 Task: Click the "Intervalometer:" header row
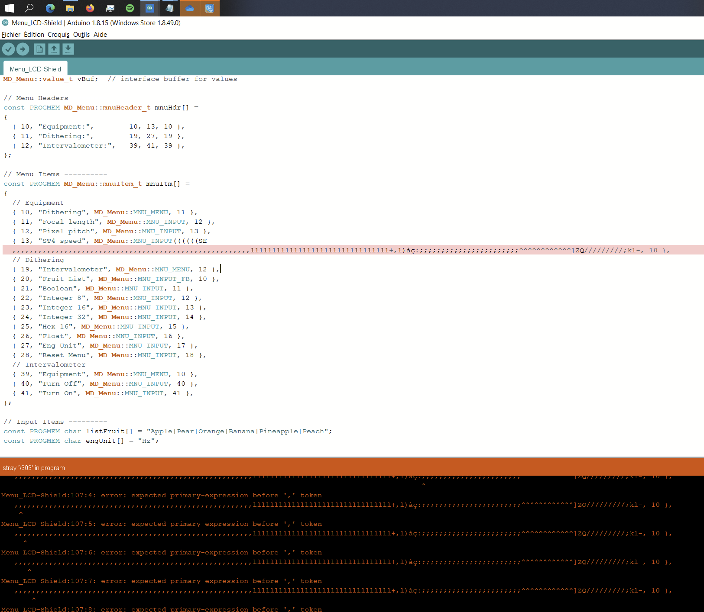tap(99, 146)
